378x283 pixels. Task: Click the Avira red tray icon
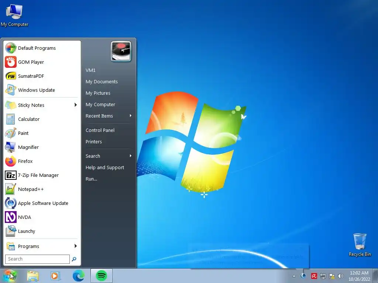[314, 276]
